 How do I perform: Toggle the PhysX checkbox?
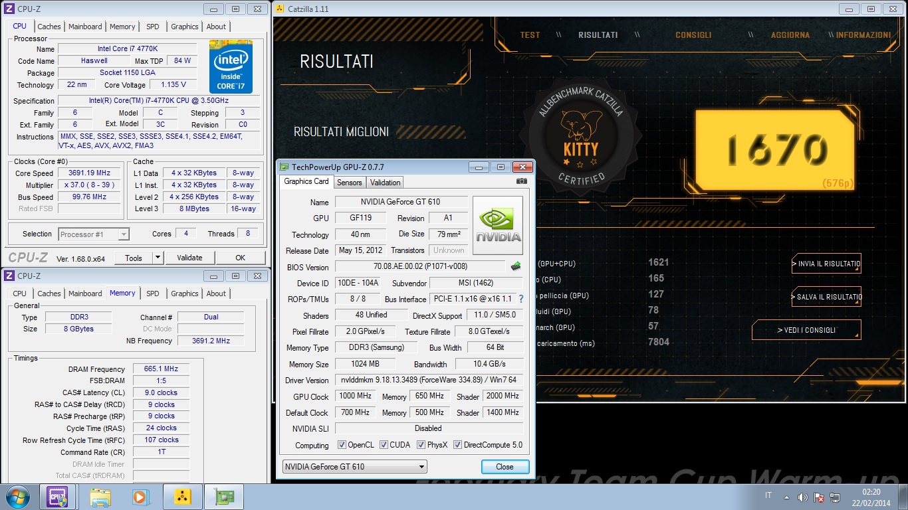[x=421, y=445]
